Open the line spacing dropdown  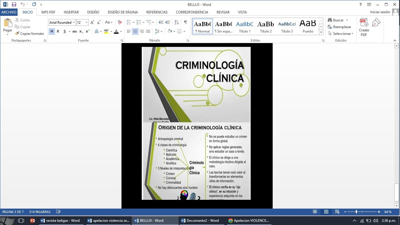158,31
